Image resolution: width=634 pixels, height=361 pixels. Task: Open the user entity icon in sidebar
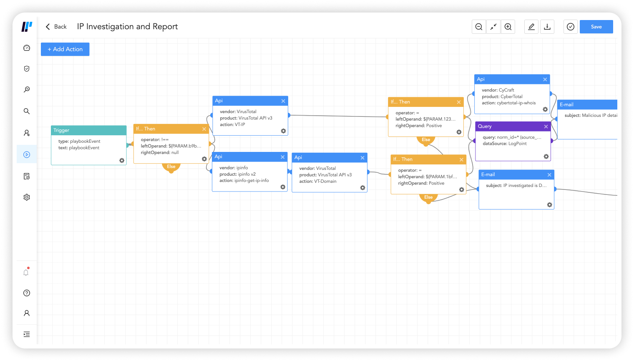[x=27, y=133]
